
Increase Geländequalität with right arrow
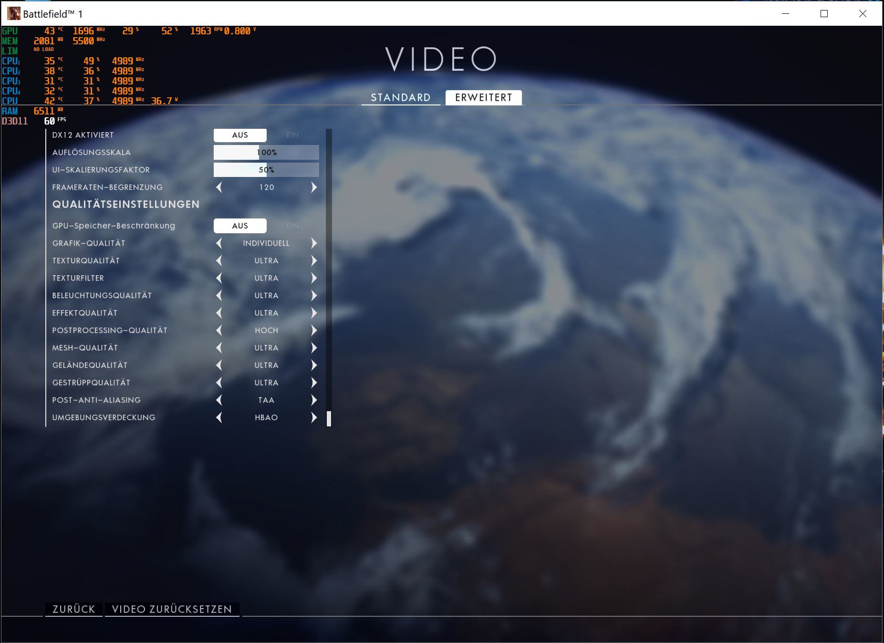pyautogui.click(x=314, y=365)
